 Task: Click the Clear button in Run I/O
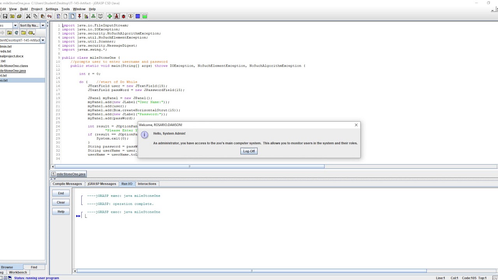[x=61, y=202]
